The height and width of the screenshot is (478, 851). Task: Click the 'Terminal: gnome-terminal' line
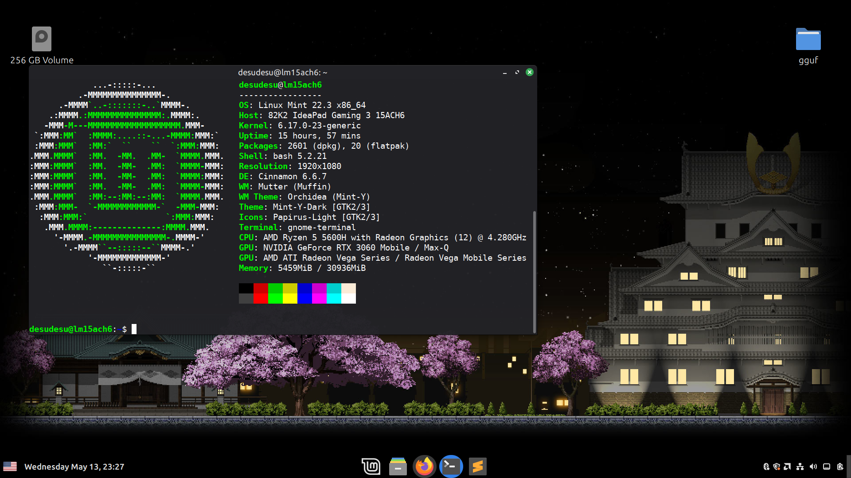click(x=297, y=227)
